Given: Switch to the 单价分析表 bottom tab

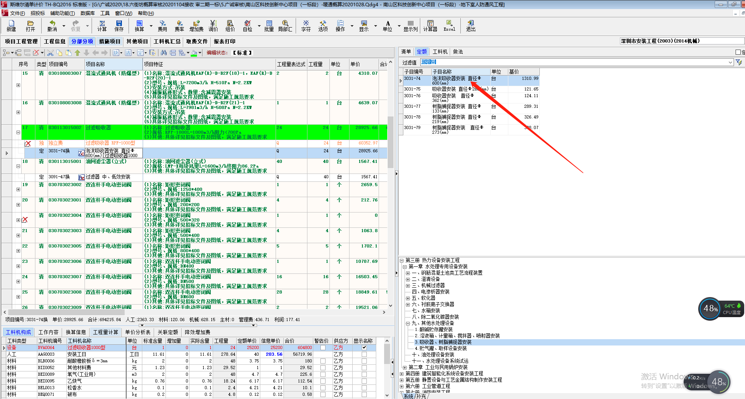Looking at the screenshot, I should [x=138, y=332].
